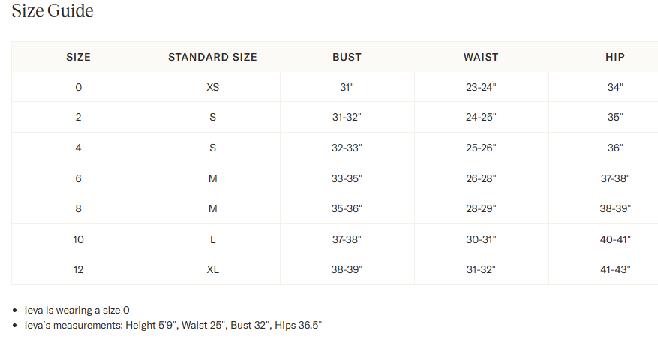The width and height of the screenshot is (658, 360).
Task: Click the BUST column header
Action: [x=347, y=57]
